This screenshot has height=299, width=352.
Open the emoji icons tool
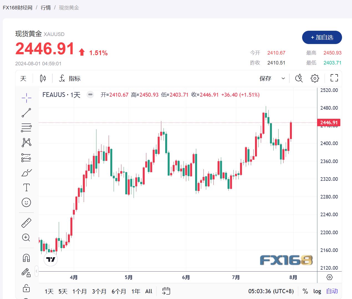pyautogui.click(x=27, y=202)
